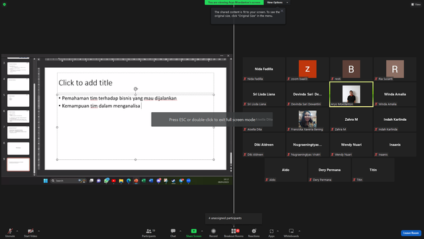Click the Zahra M participant tile
This screenshot has height=239, width=424.
351,119
